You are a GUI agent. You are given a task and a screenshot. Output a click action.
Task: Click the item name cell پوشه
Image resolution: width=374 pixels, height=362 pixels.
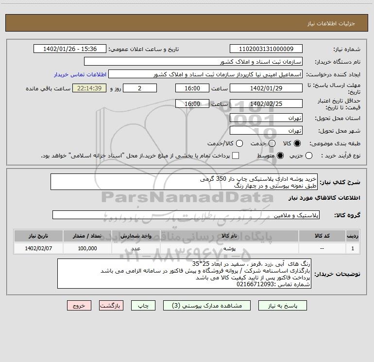point(229,248)
